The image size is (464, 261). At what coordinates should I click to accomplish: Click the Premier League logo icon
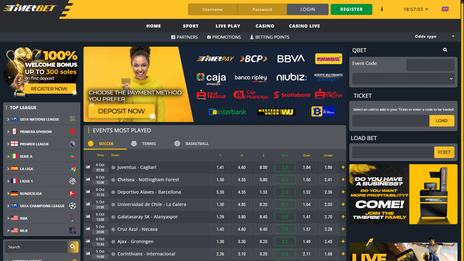coord(72,144)
